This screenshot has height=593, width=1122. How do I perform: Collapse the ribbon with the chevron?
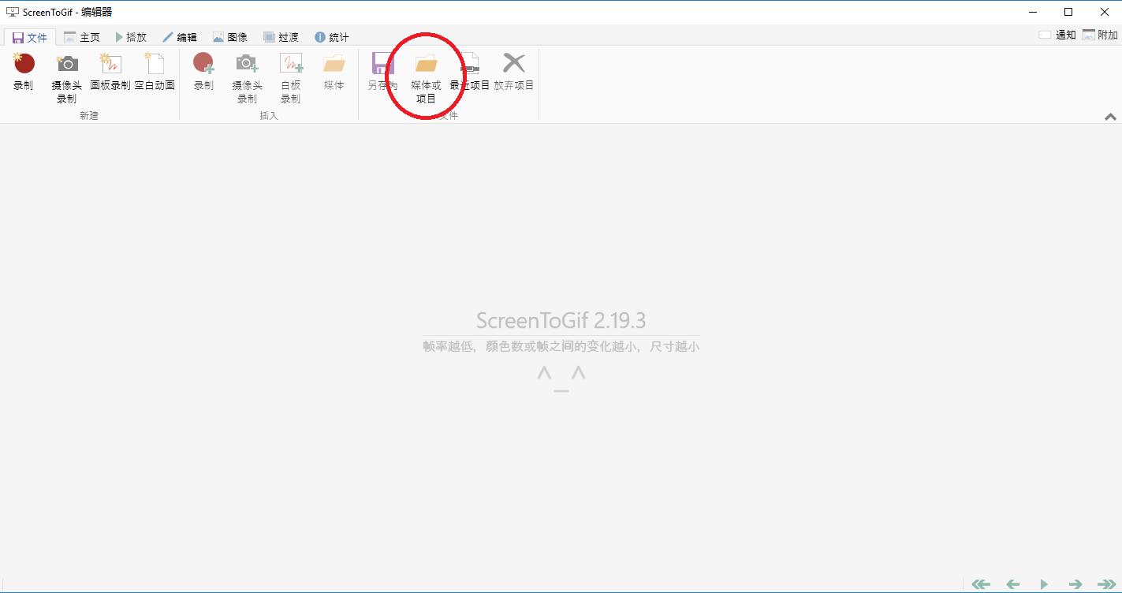[x=1110, y=117]
